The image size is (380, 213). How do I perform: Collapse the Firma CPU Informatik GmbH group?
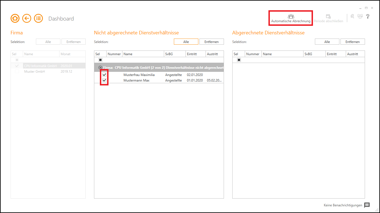pos(100,67)
